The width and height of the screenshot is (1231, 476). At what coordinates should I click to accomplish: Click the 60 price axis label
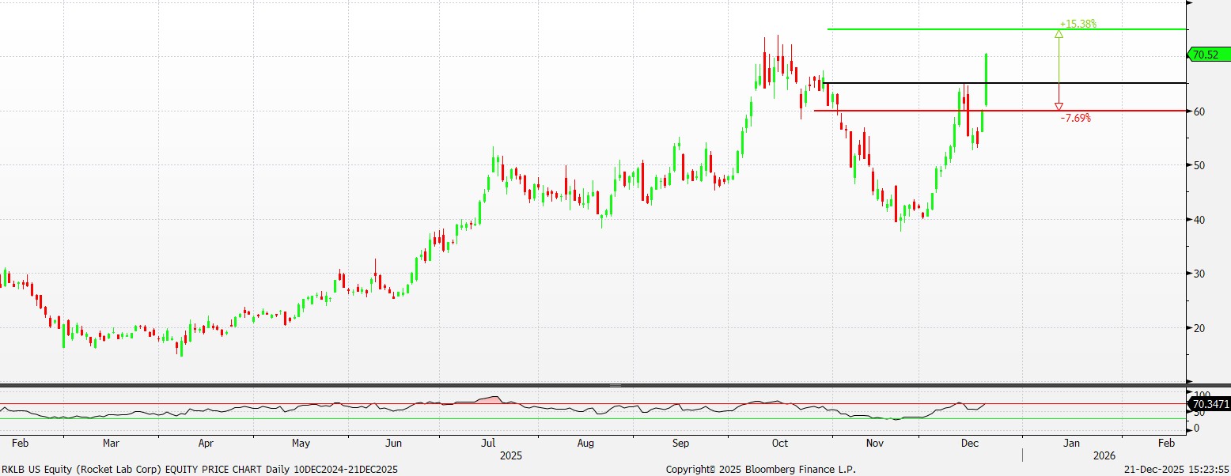(1198, 111)
